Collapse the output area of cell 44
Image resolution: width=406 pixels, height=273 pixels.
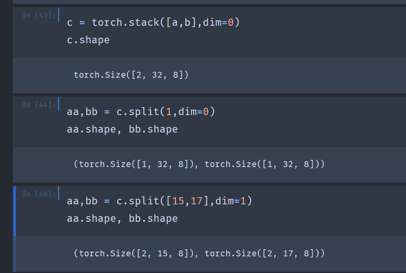pos(14,164)
